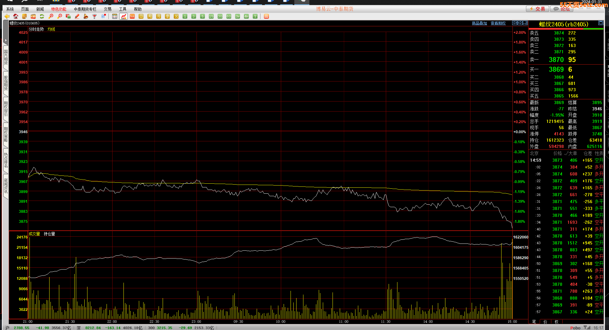Screen dimensions: 609x330
Task: Open 国内期货 in left sidebar
Action: (6, 57)
